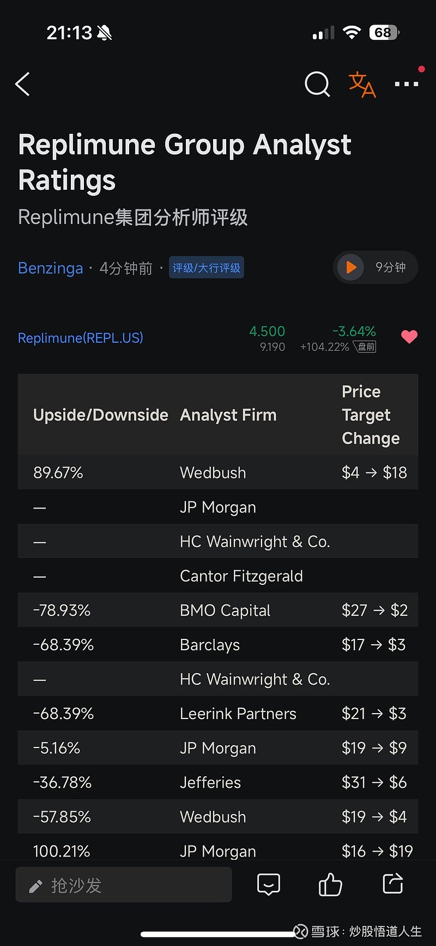Select the Jefferies table row
This screenshot has height=946, width=436.
pos(218,782)
